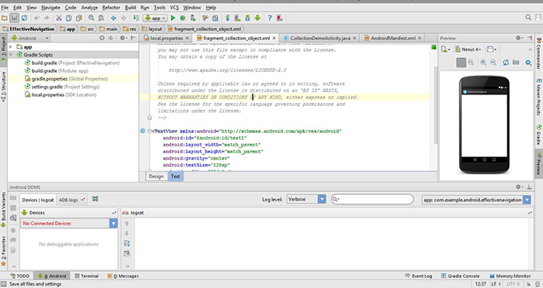543x288 pixels.
Task: Switch to the Design editor tab
Action: point(156,177)
